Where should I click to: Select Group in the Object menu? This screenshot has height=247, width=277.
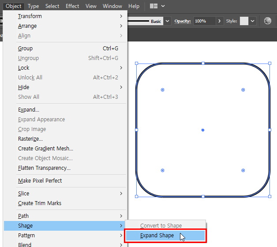pos(26,49)
